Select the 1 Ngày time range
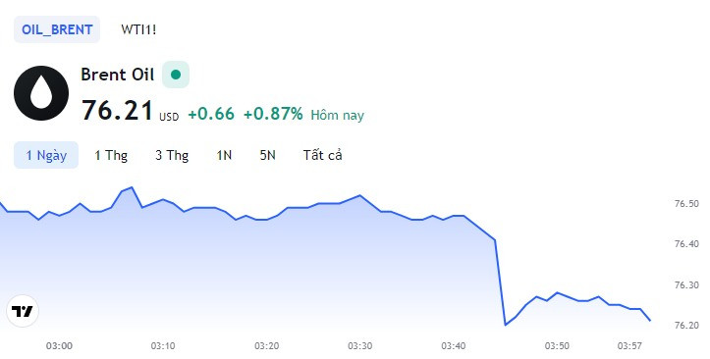Image resolution: width=710 pixels, height=359 pixels. pyautogui.click(x=46, y=155)
